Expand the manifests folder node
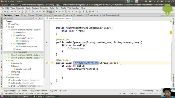The width and height of the screenshot is (175, 98). click(7, 24)
